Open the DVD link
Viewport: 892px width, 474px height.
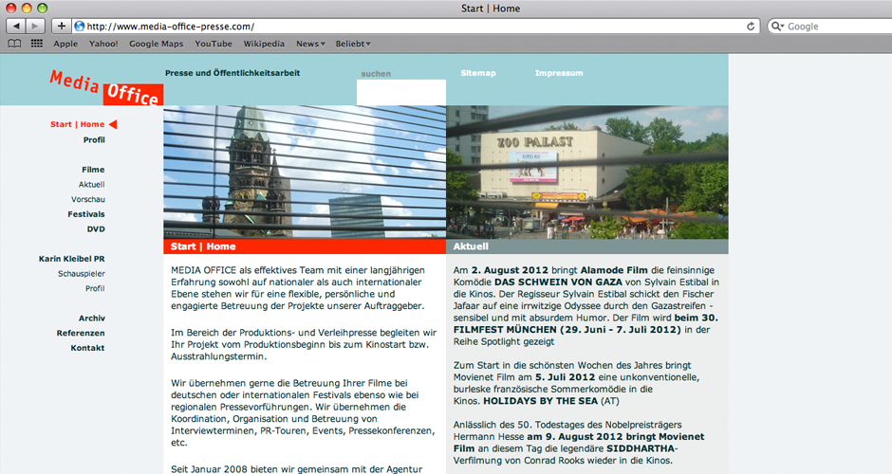click(x=96, y=229)
